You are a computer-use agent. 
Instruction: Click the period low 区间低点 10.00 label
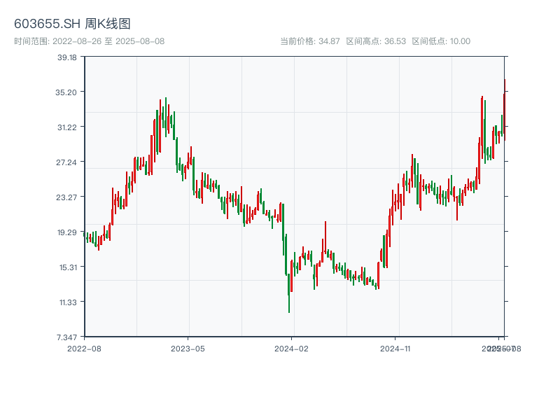pyautogui.click(x=441, y=41)
